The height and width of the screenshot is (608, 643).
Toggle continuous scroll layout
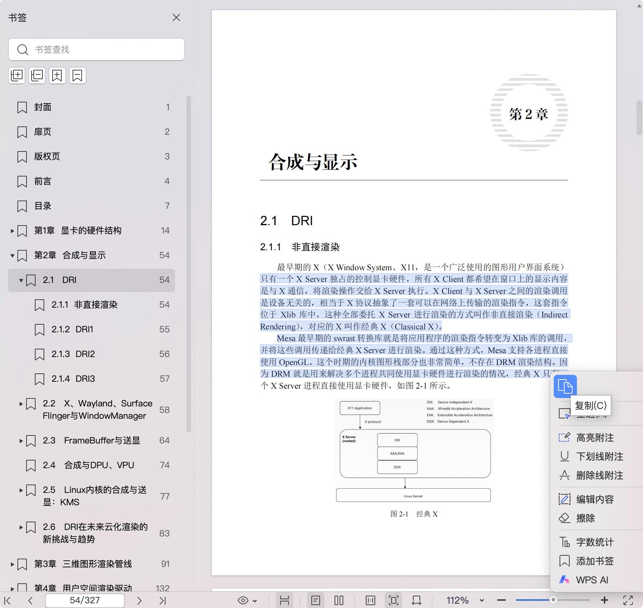click(285, 600)
